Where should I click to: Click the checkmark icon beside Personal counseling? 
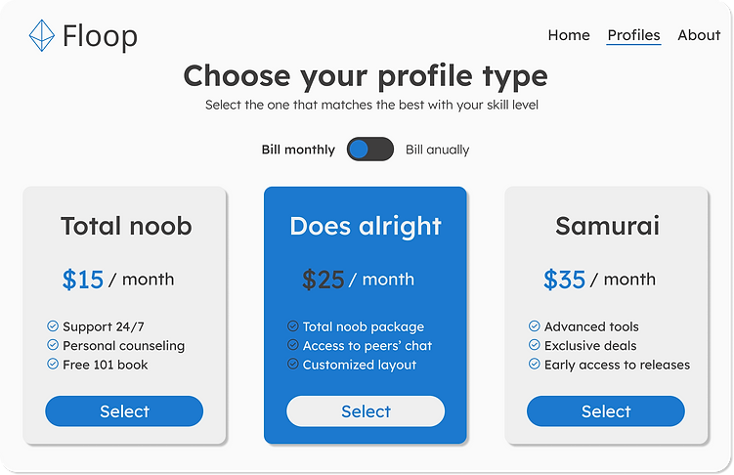pyautogui.click(x=53, y=345)
